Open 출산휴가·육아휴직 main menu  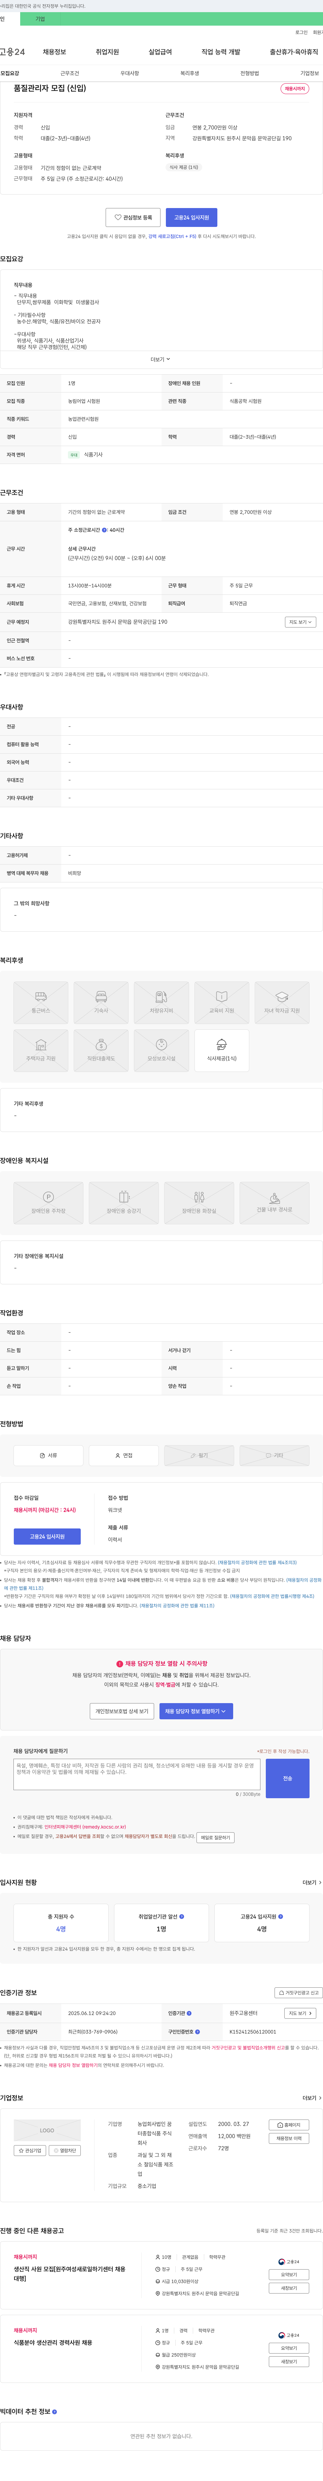294,52
